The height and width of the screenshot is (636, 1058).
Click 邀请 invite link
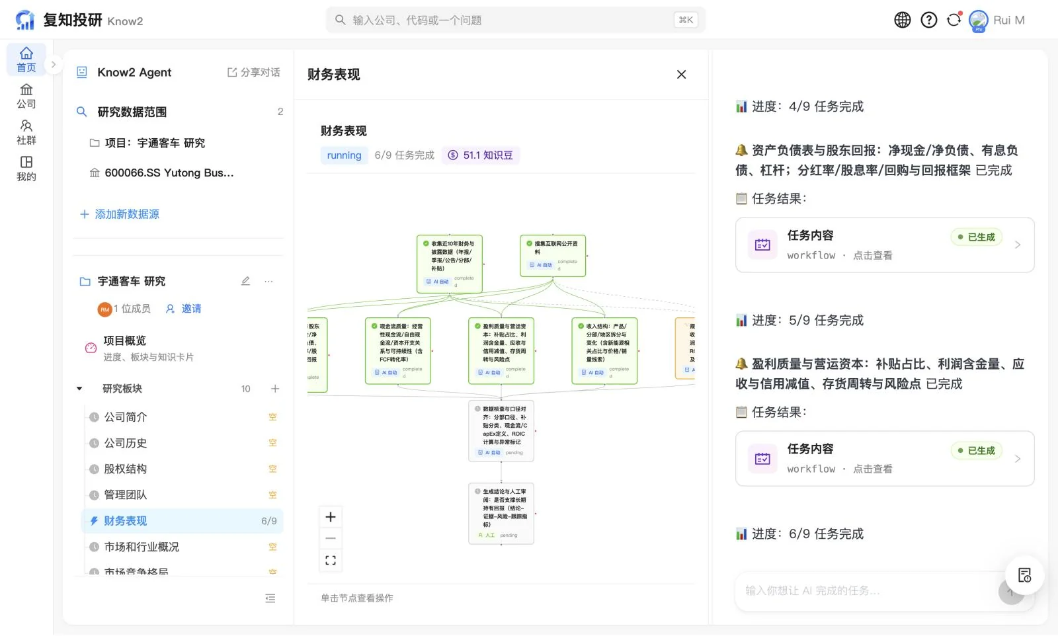coord(184,309)
